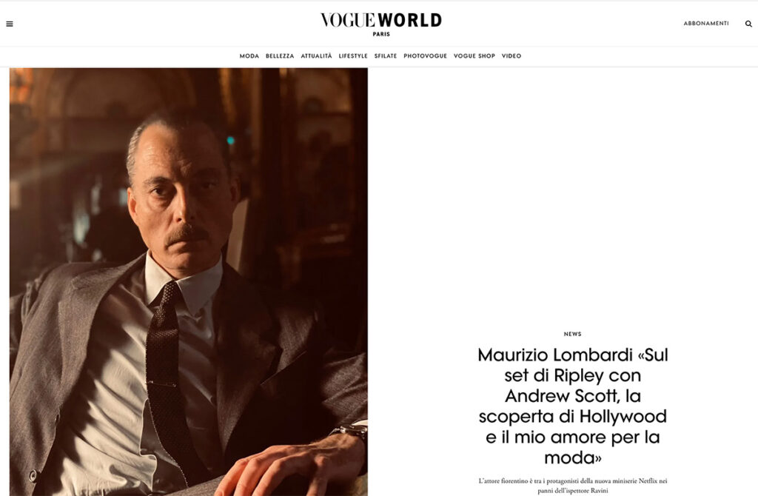Image resolution: width=758 pixels, height=496 pixels.
Task: Open the PhotoVogue section
Action: [x=425, y=56]
